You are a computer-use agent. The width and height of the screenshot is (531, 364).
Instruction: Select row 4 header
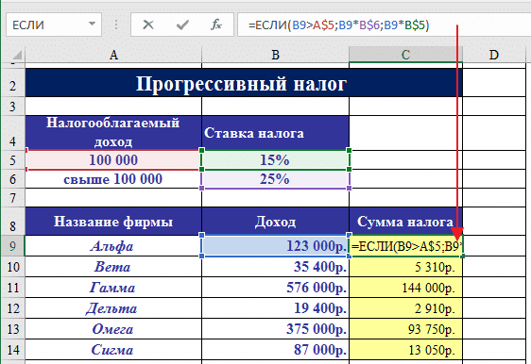(x=12, y=132)
